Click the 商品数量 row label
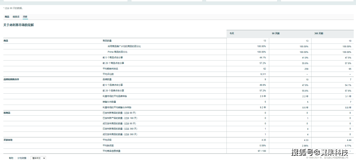This screenshot has width=356, height=160. click(107, 41)
